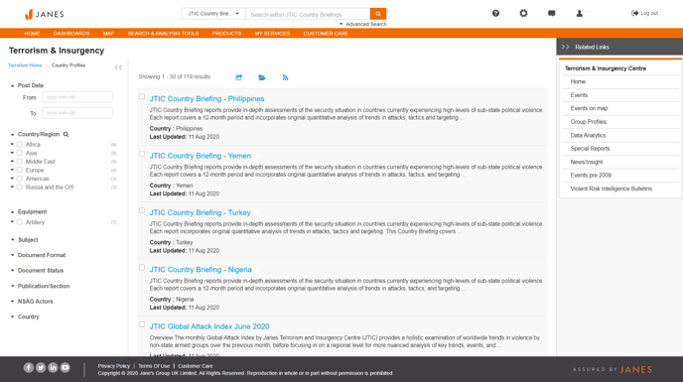Image resolution: width=683 pixels, height=382 pixels.
Task: Open the JTIC Country Briefings scope dropdown
Action: point(213,14)
